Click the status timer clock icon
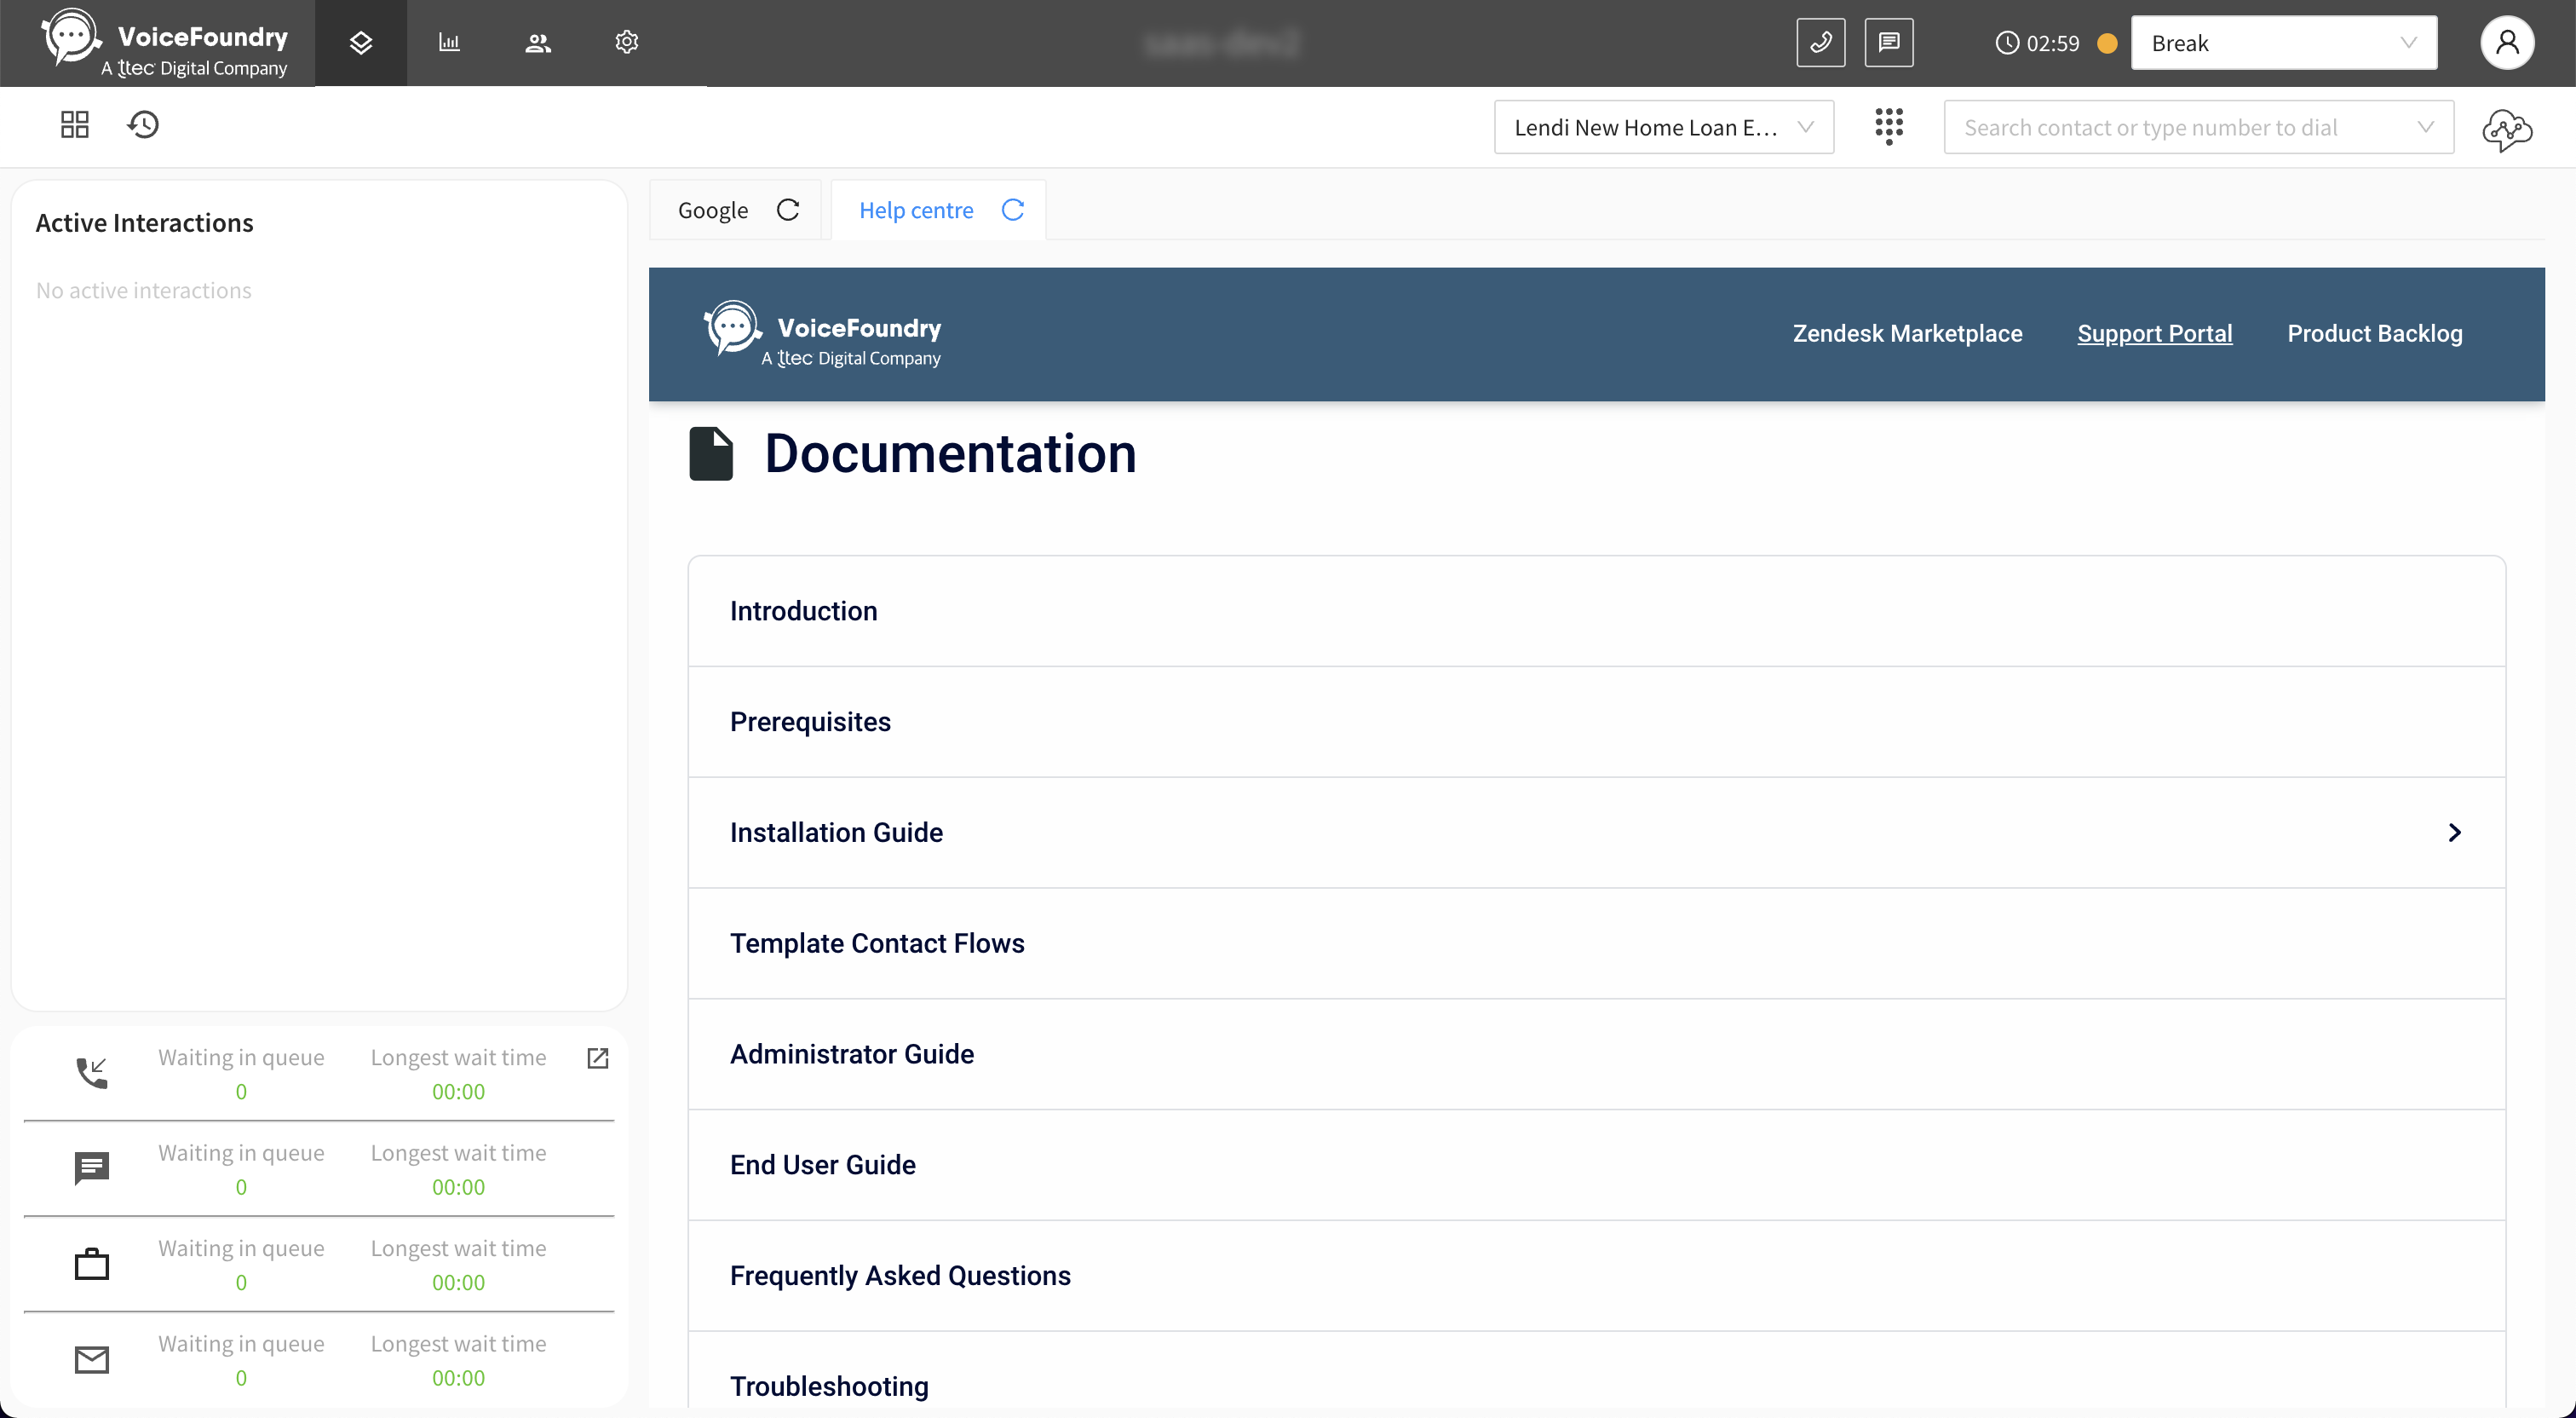The image size is (2576, 1418). [2007, 43]
